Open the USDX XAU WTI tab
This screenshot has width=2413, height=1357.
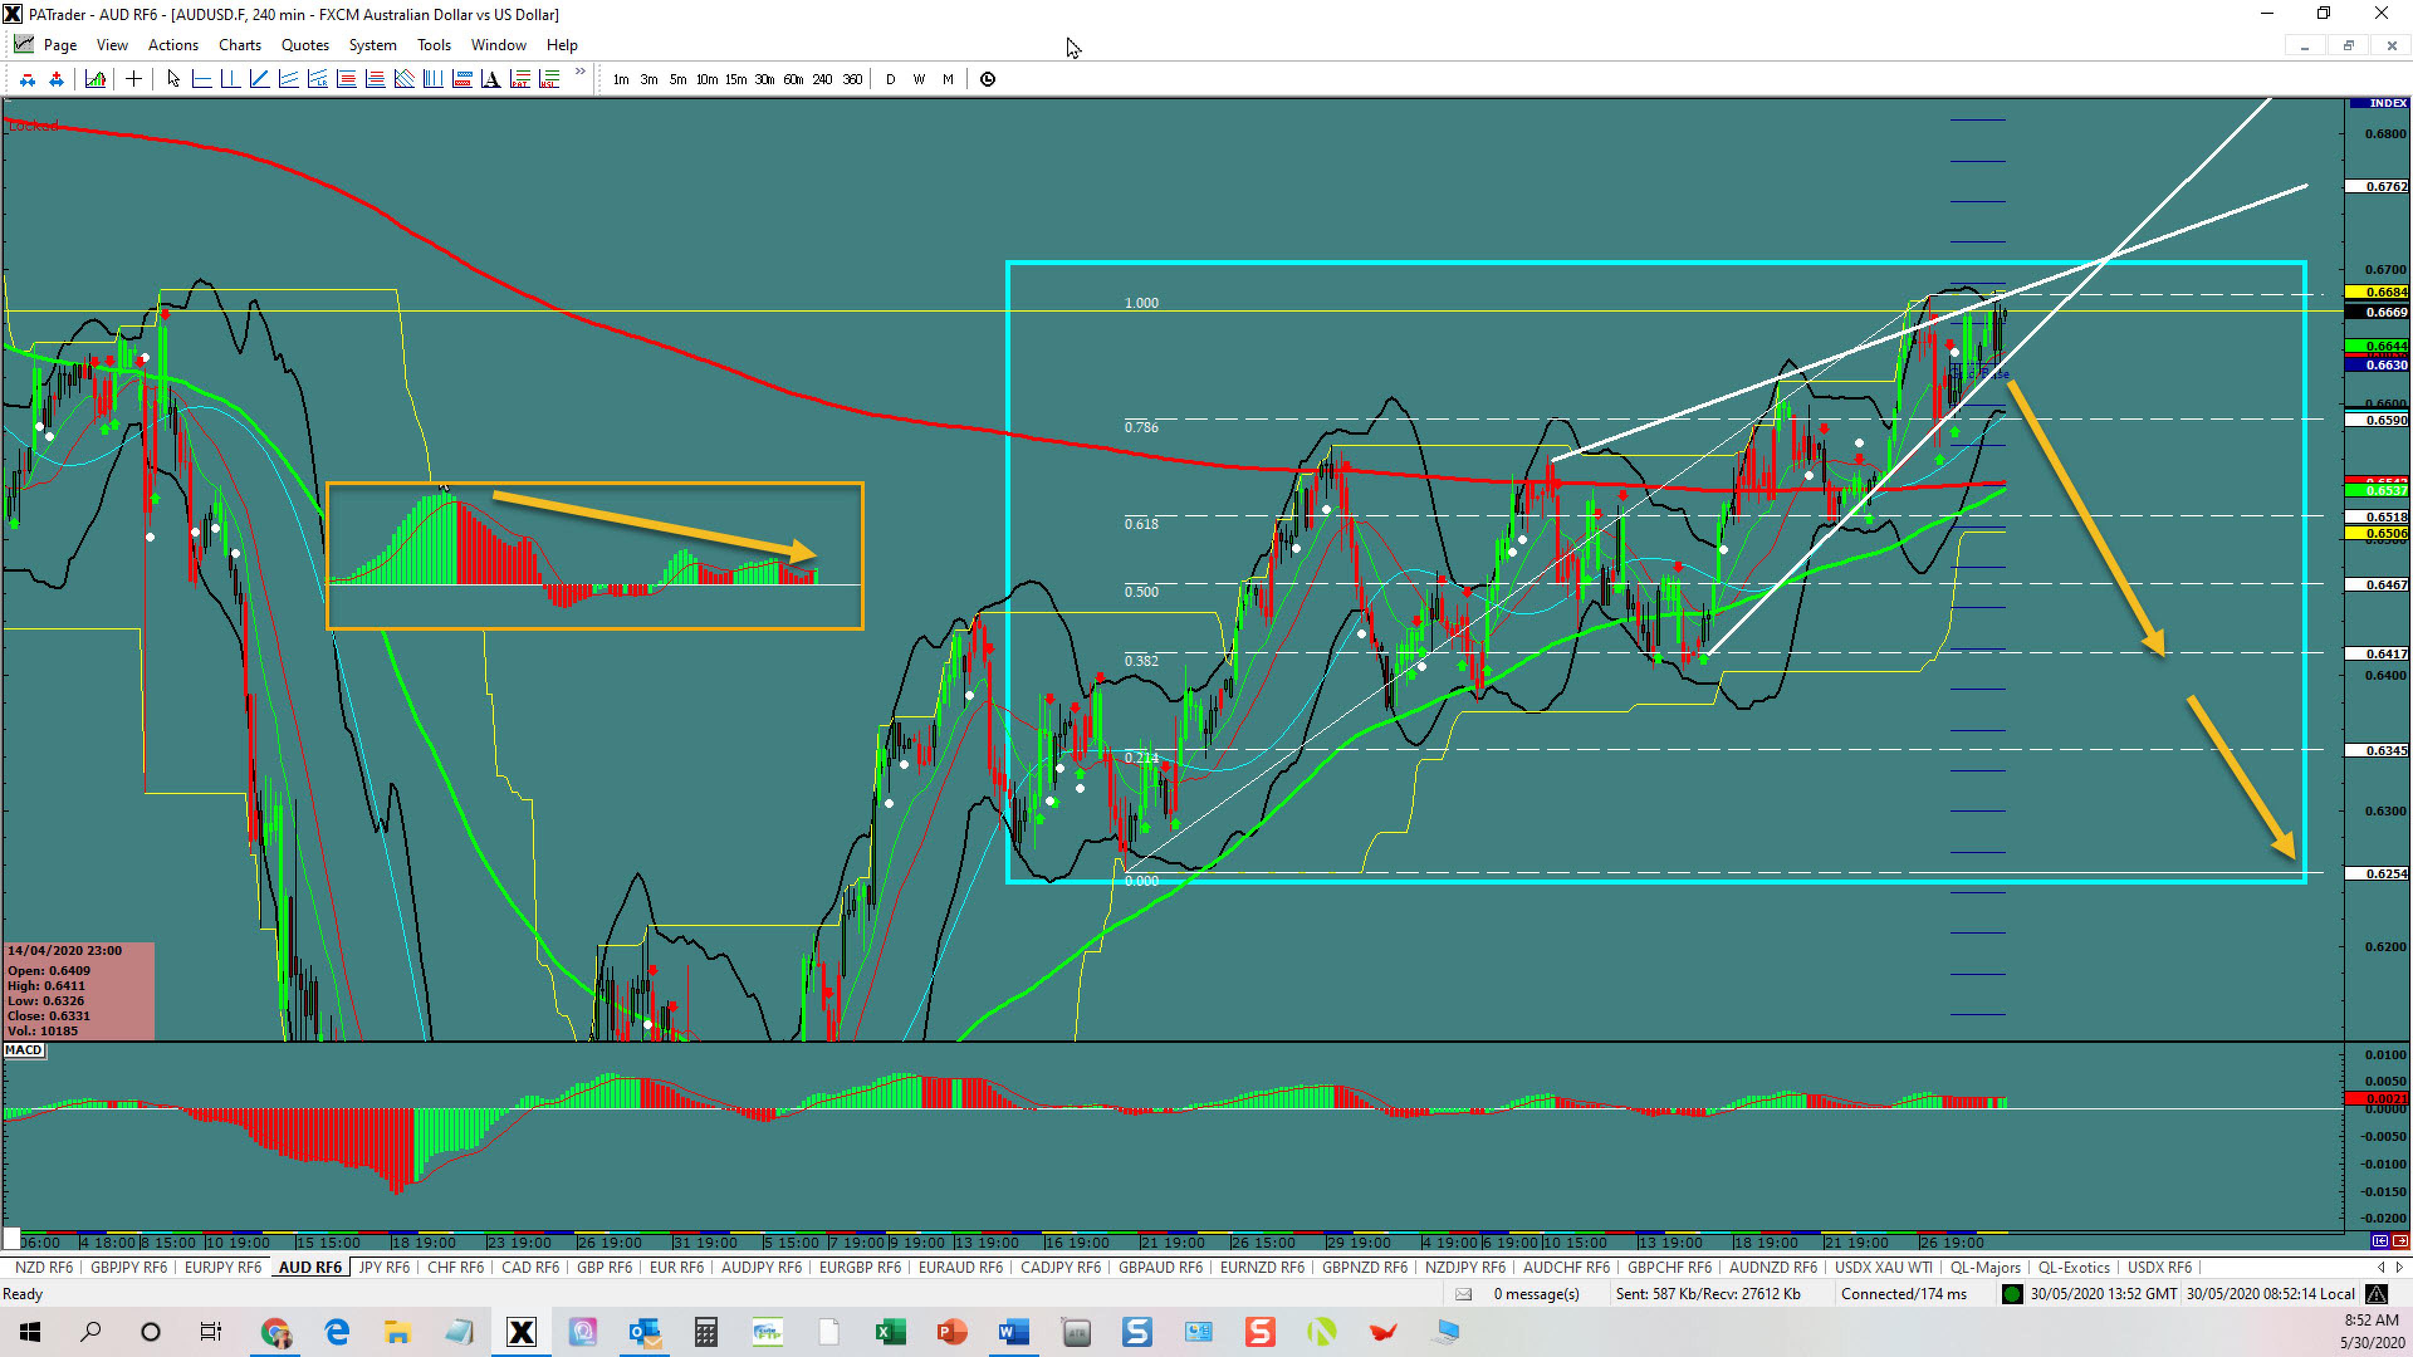[x=1883, y=1267]
